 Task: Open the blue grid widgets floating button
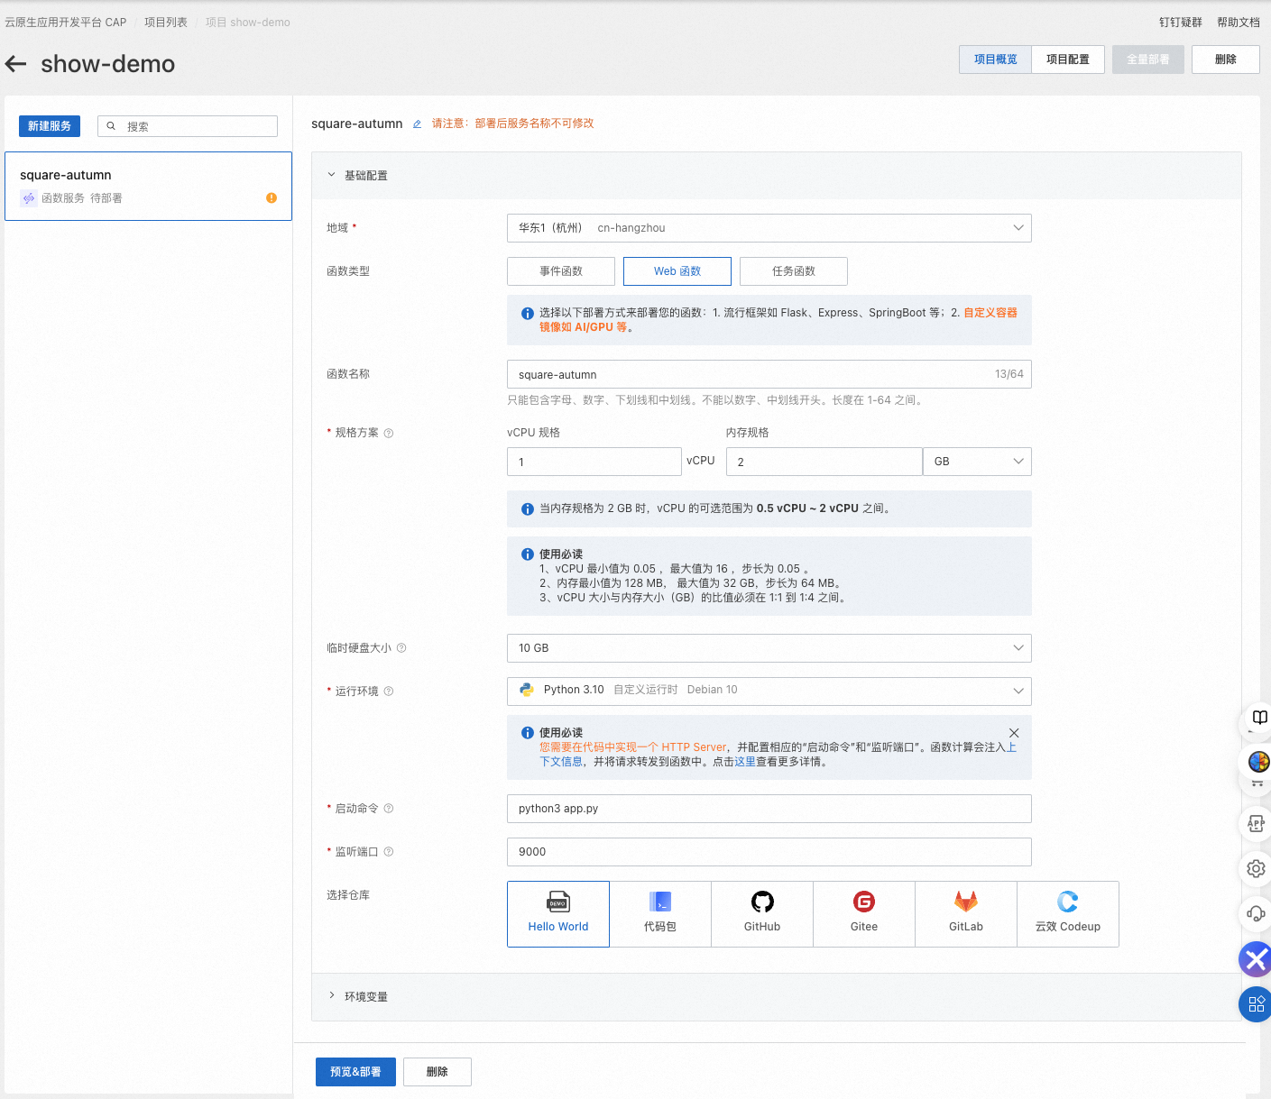point(1256,1004)
